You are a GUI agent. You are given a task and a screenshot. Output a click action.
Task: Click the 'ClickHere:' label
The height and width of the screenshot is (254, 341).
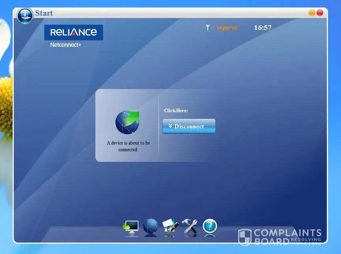click(x=176, y=111)
